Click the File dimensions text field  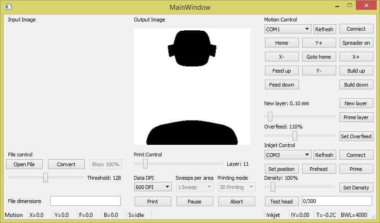tap(85, 201)
